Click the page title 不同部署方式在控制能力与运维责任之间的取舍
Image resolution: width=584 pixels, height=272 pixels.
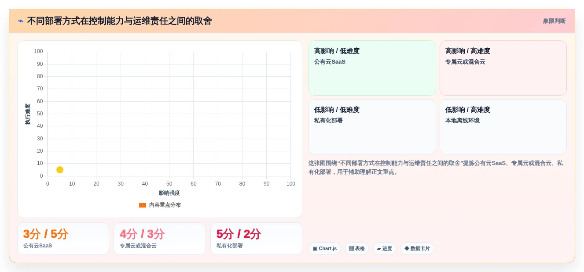(119, 21)
